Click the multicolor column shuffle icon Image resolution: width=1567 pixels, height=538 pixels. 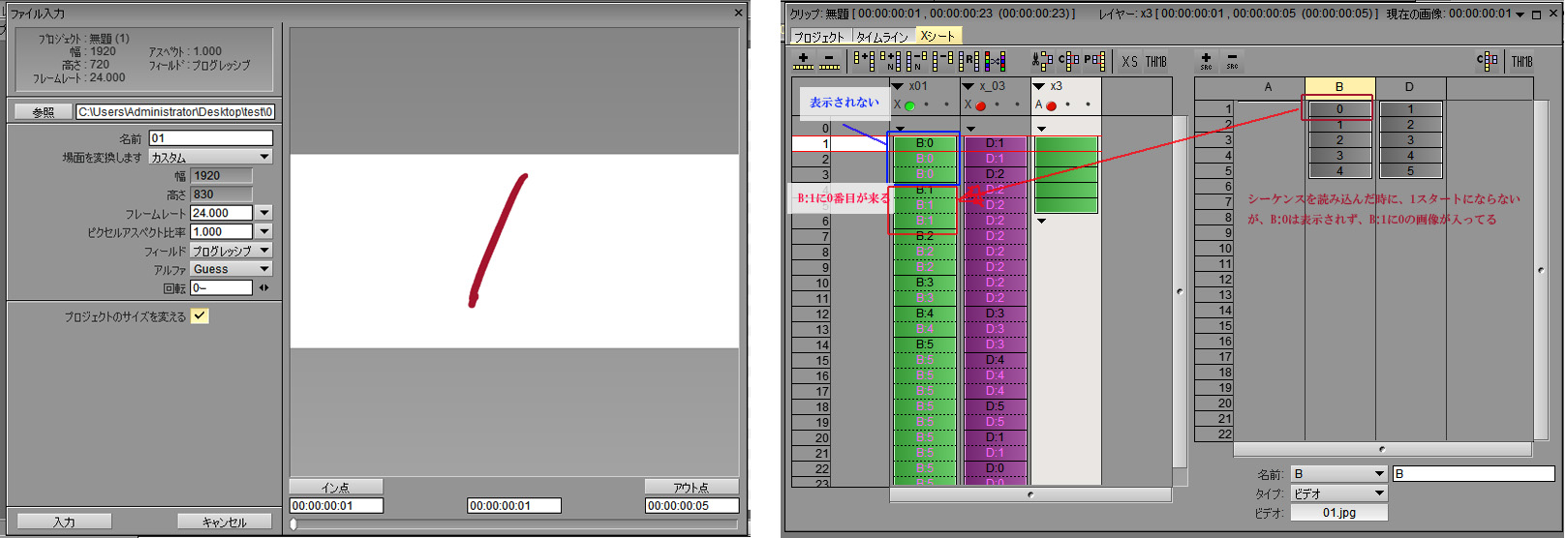point(995,61)
